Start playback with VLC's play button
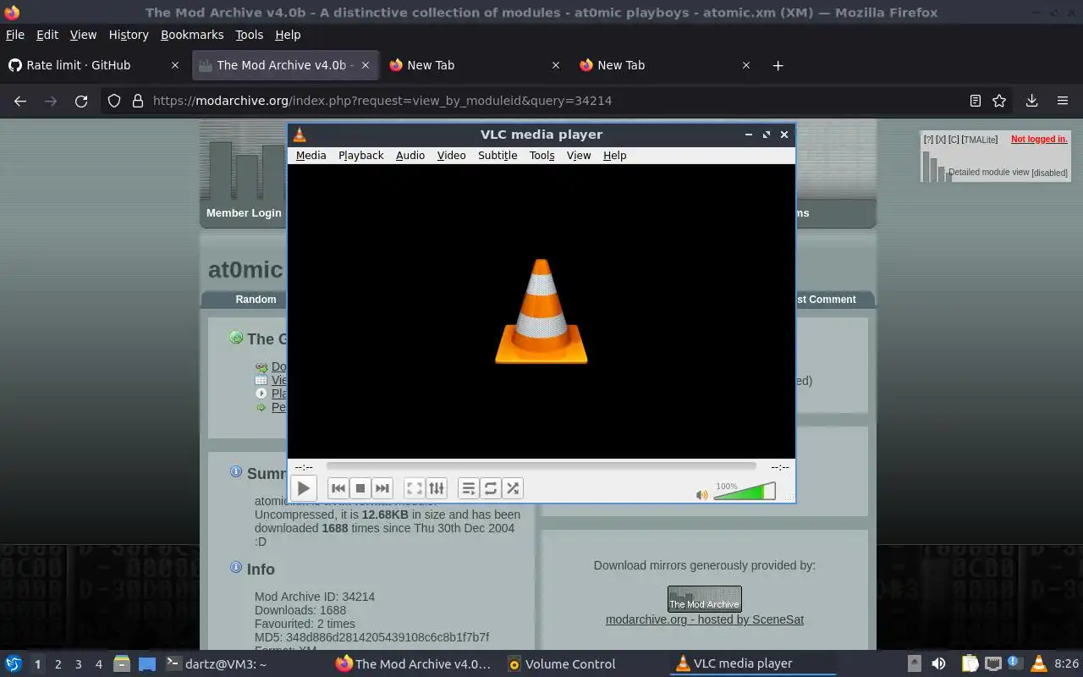Screen dimensions: 1083x677 303,488
